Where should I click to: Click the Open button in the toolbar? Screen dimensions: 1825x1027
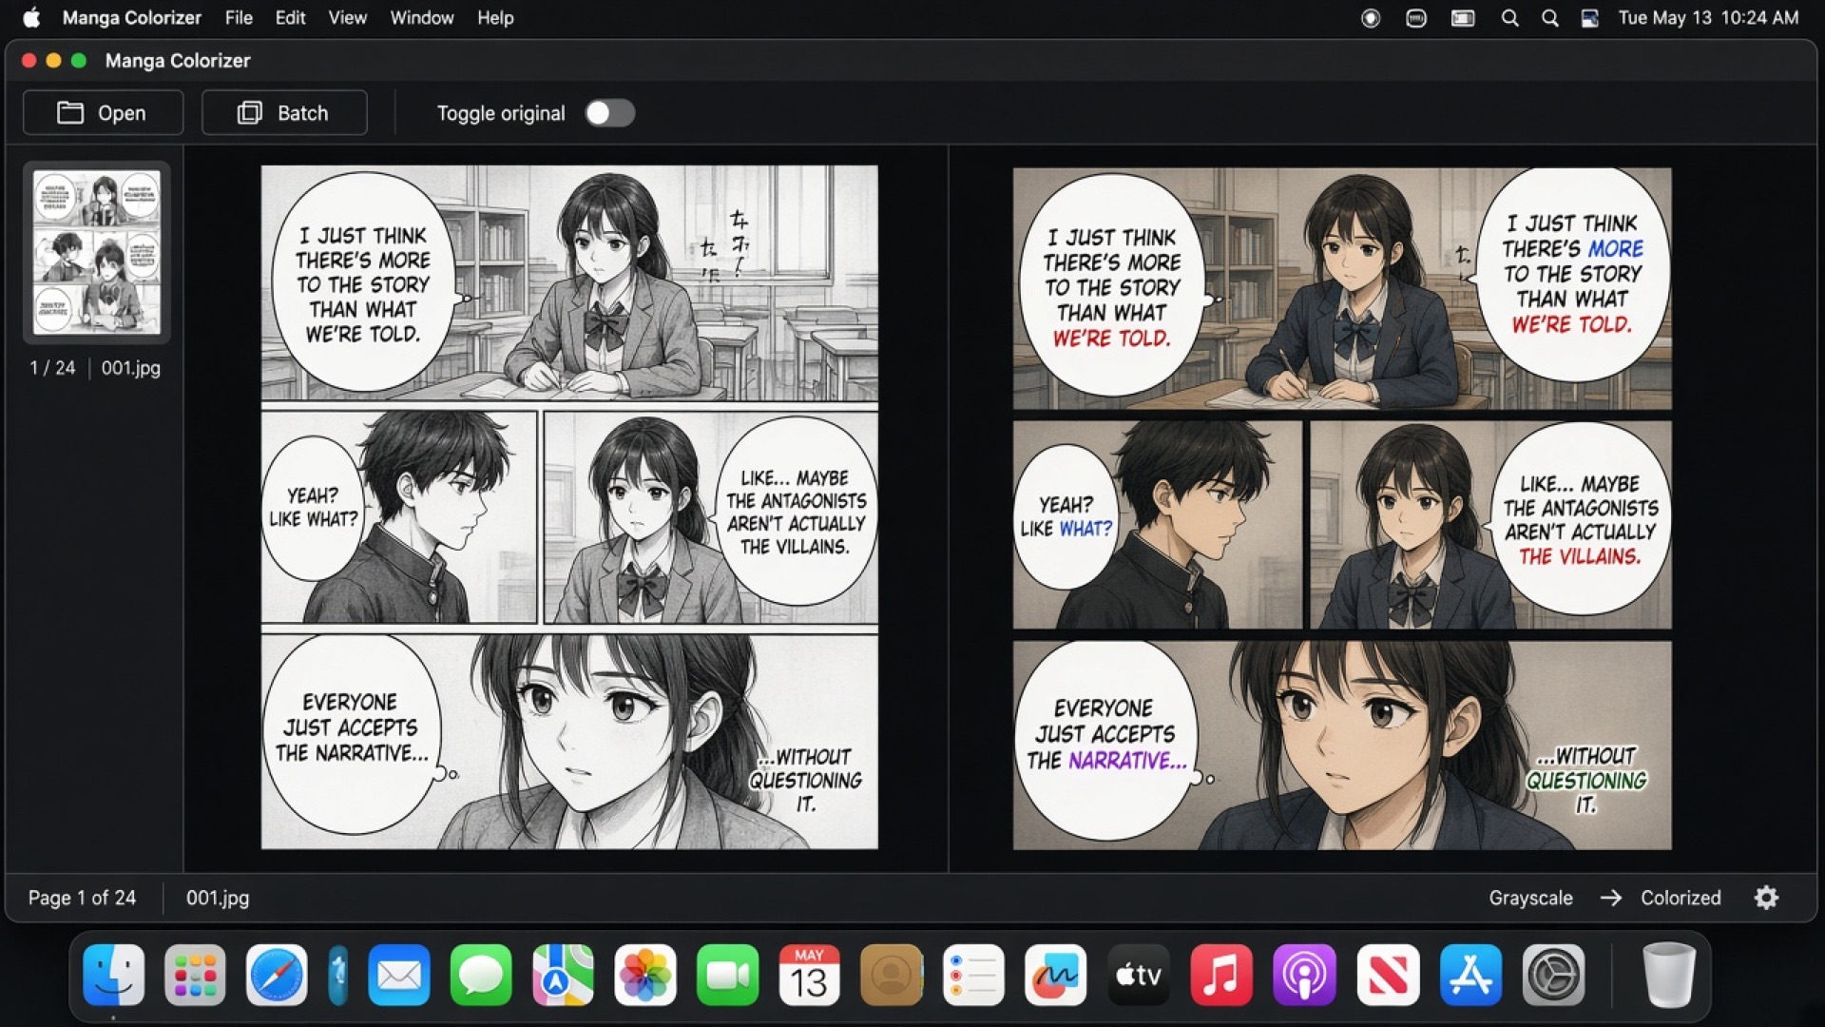click(103, 113)
